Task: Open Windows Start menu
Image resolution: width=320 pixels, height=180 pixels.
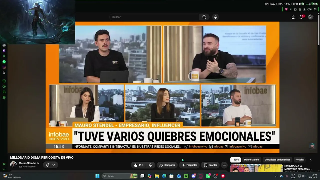Action: tap(97, 176)
